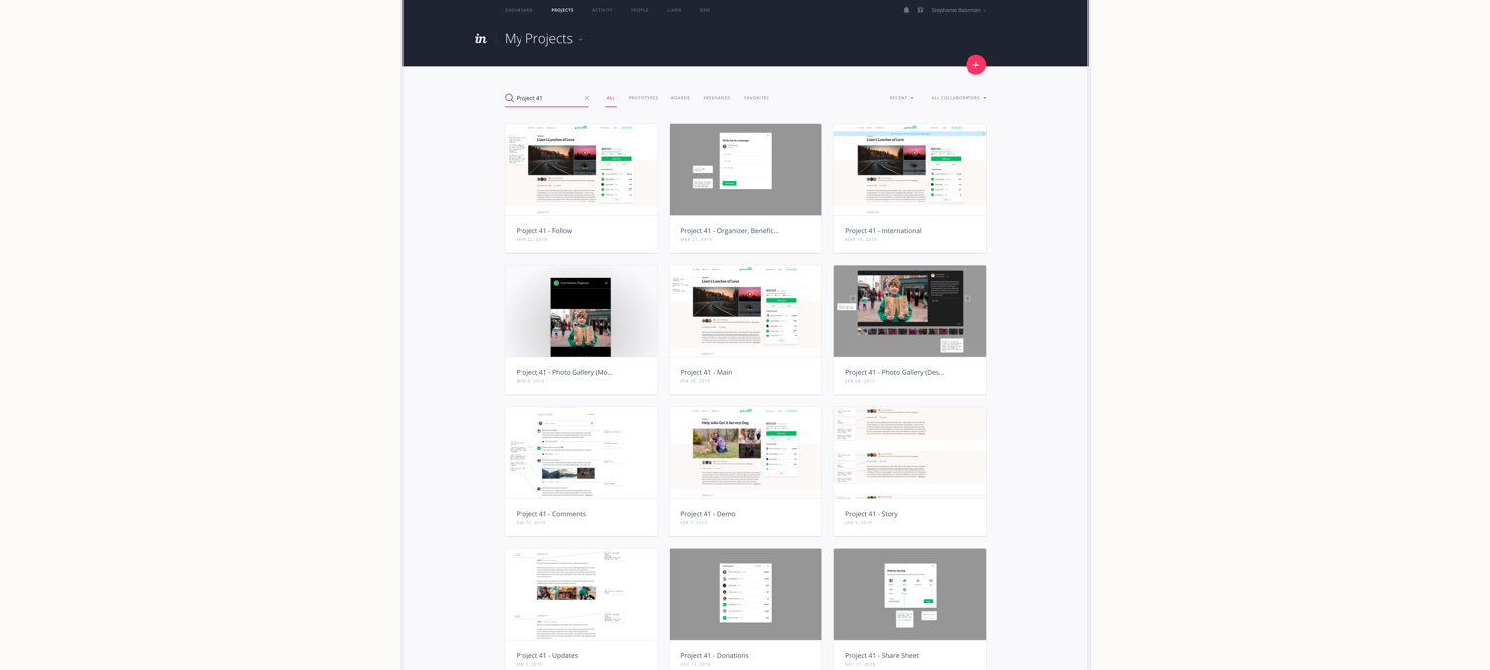Click the 'Project 41 - Photo Gallery (Des...' title
This screenshot has height=670, width=1490.
click(x=895, y=373)
